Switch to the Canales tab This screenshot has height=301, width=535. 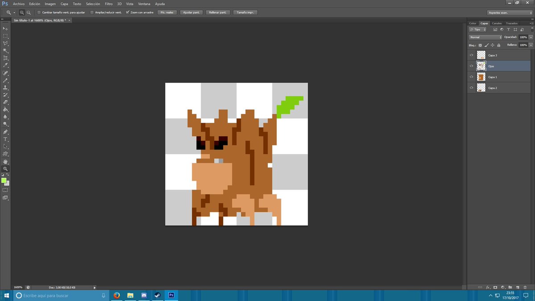[x=497, y=23]
